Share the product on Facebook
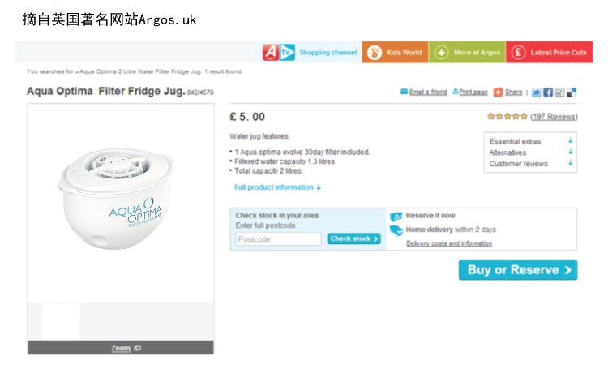The width and height of the screenshot is (608, 365). (548, 92)
